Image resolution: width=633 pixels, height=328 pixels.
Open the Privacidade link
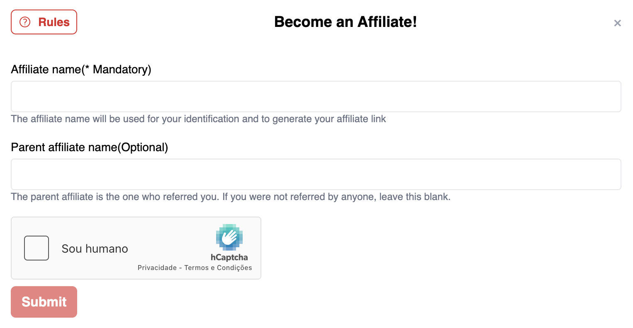[x=157, y=268]
